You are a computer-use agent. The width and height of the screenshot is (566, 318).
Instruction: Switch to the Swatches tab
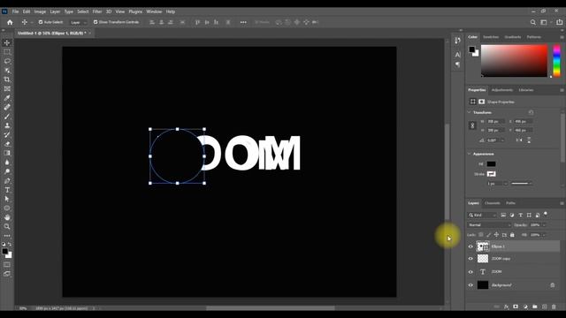pos(491,37)
